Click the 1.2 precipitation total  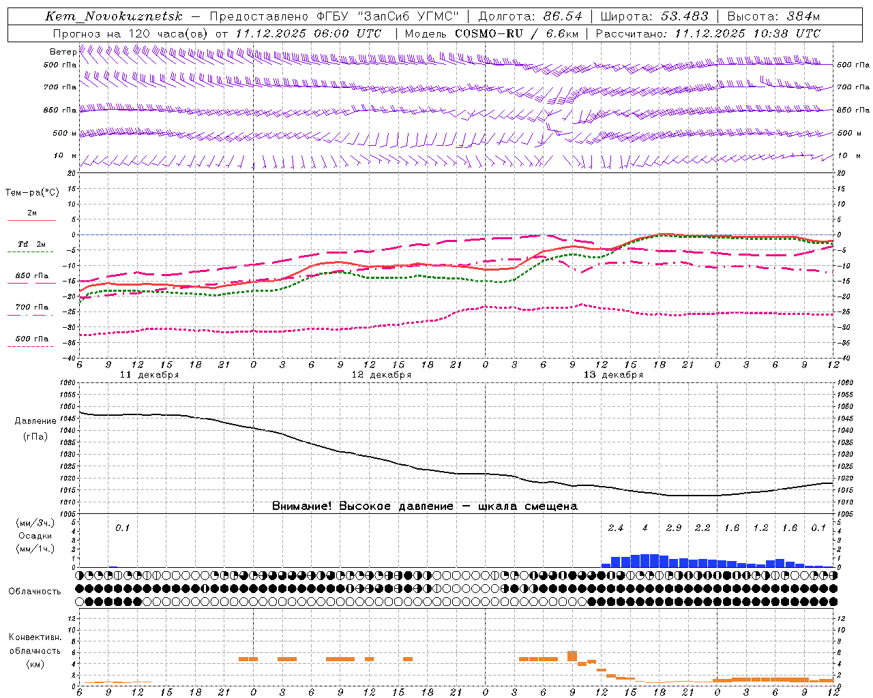point(760,528)
